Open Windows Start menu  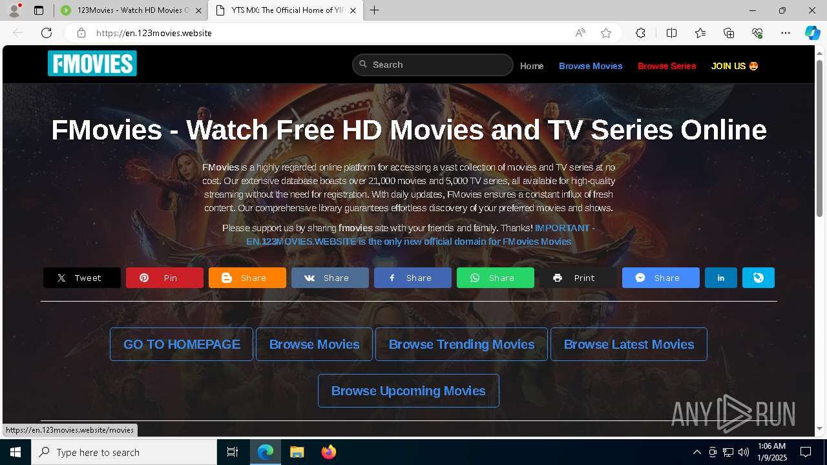click(x=16, y=452)
